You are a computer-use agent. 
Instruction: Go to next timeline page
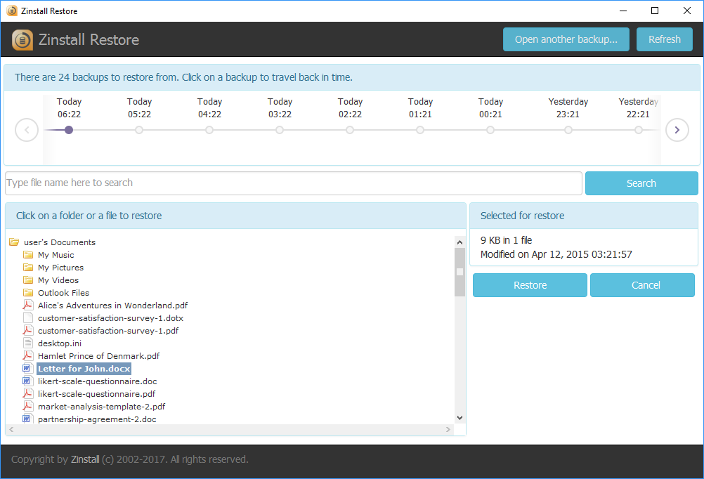[x=677, y=130]
